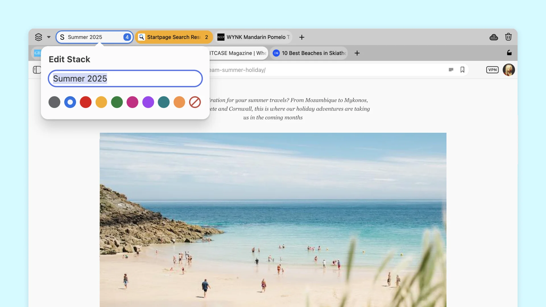The width and height of the screenshot is (546, 307).
Task: Open the 10 Best Beaches in Skiathos tab
Action: pyautogui.click(x=310, y=53)
